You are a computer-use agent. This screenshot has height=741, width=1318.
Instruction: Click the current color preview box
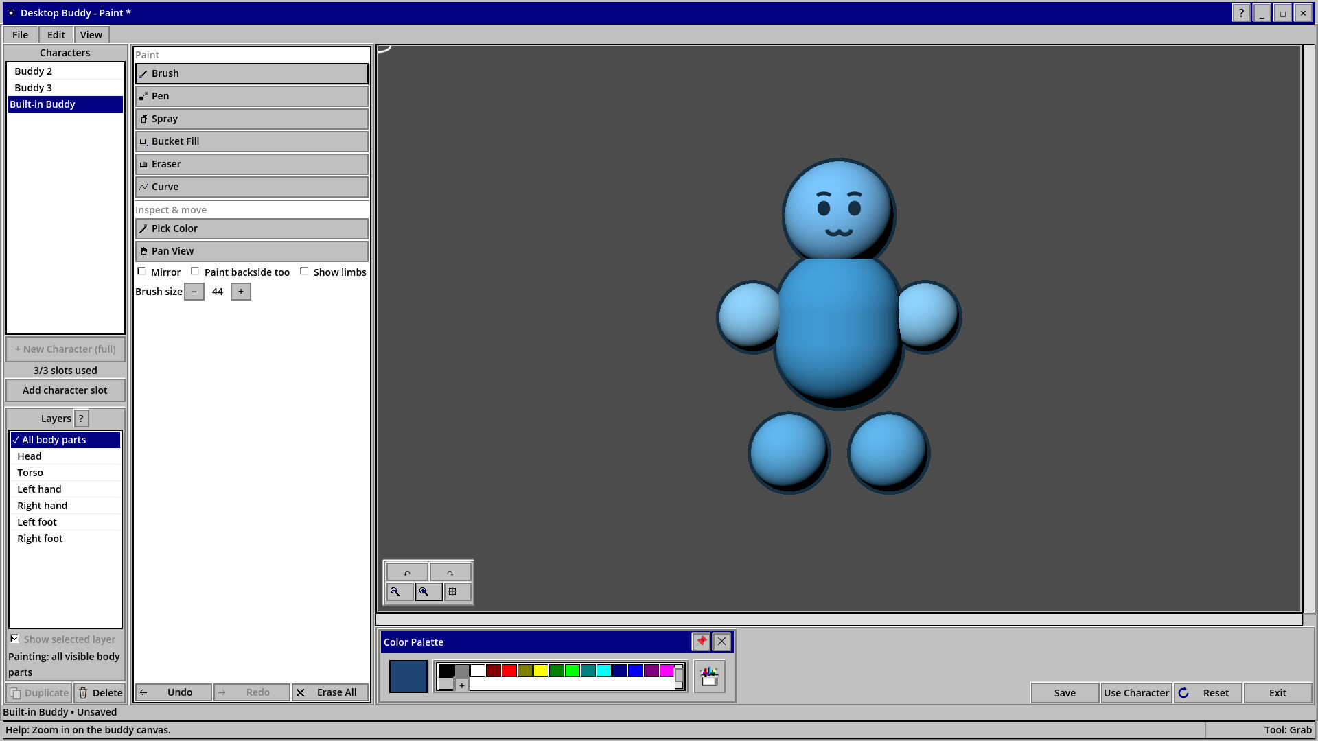point(408,677)
